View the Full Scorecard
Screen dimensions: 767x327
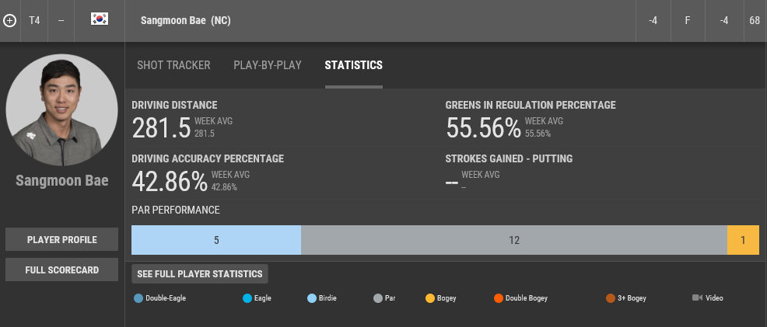click(62, 270)
